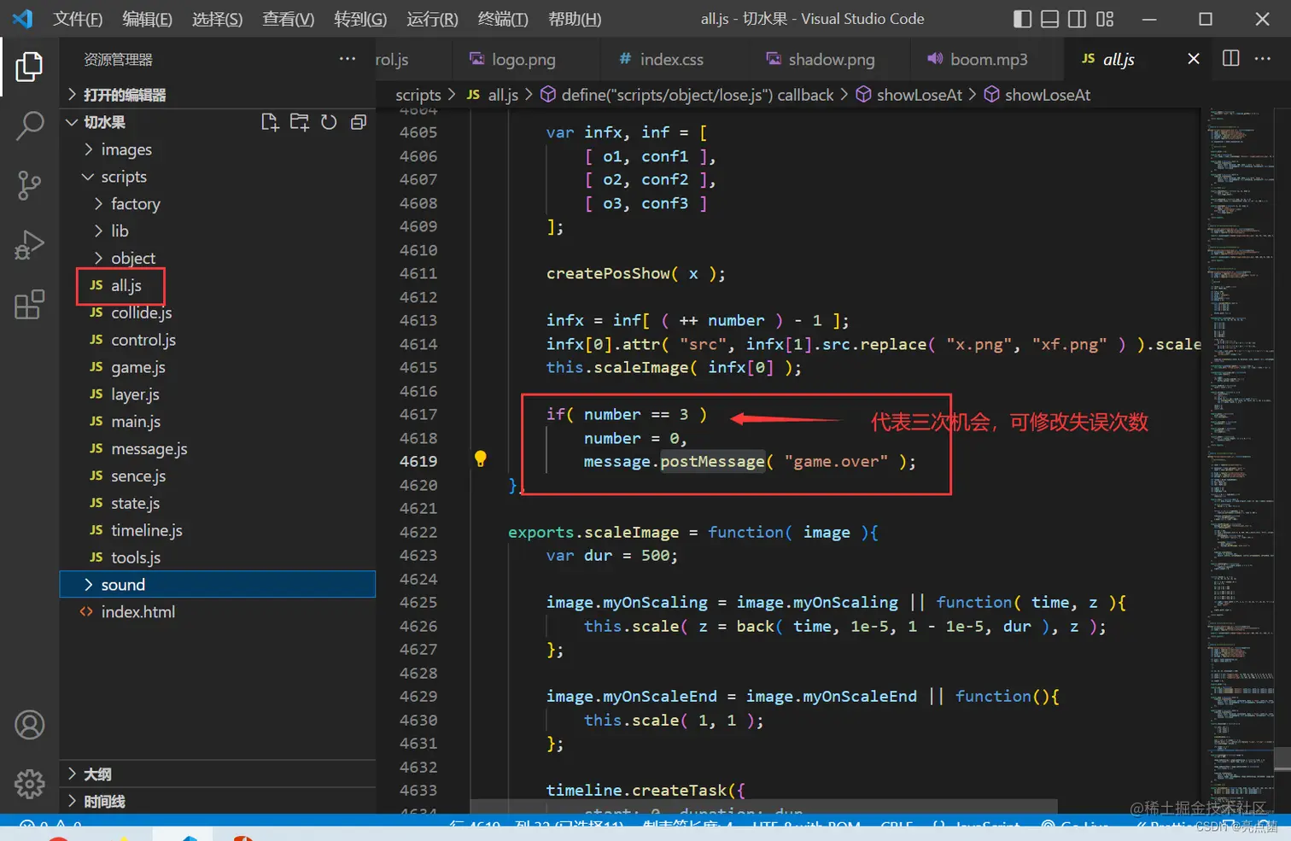Expand the images folder
1291x841 pixels.
218,149
